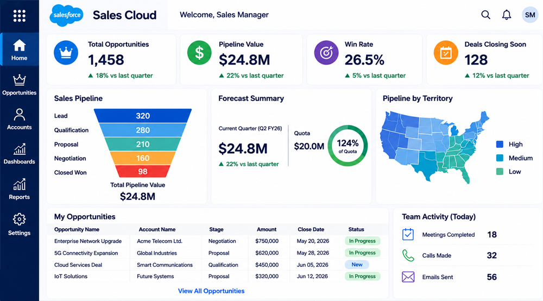Click the Amount column header

click(267, 229)
